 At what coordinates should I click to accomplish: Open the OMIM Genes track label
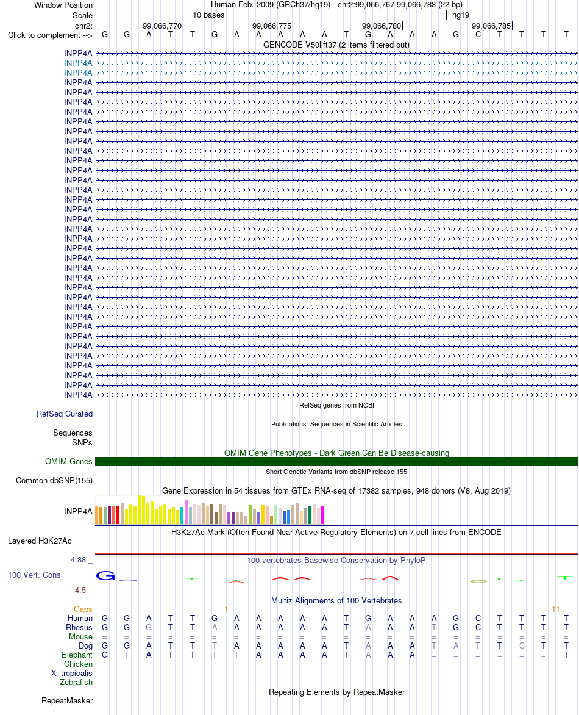point(69,461)
